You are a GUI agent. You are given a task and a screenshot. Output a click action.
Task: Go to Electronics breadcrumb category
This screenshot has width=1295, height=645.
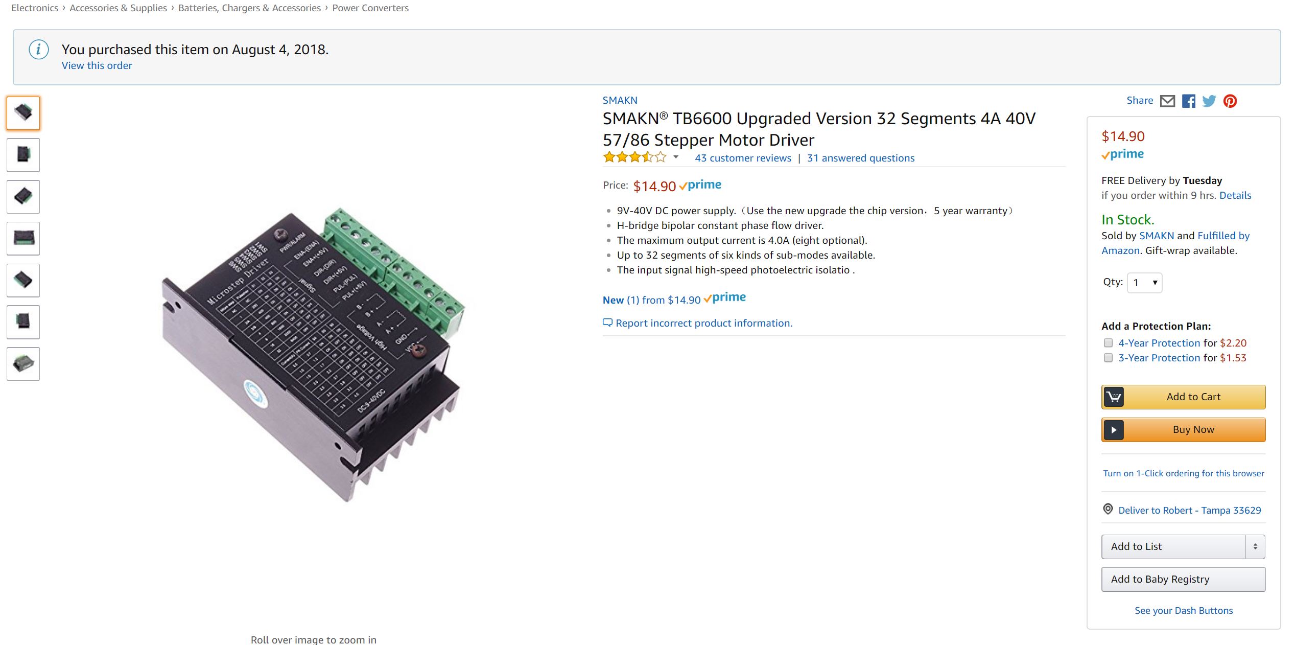(35, 8)
